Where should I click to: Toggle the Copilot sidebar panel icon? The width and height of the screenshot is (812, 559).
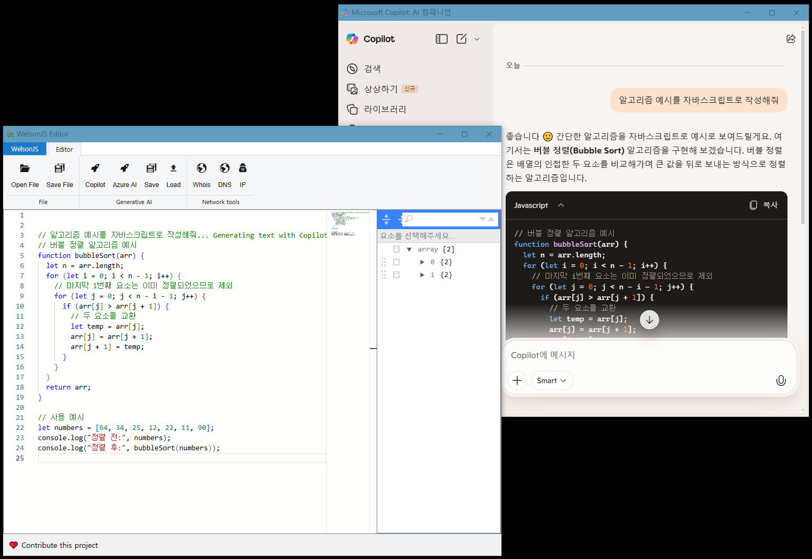(441, 39)
